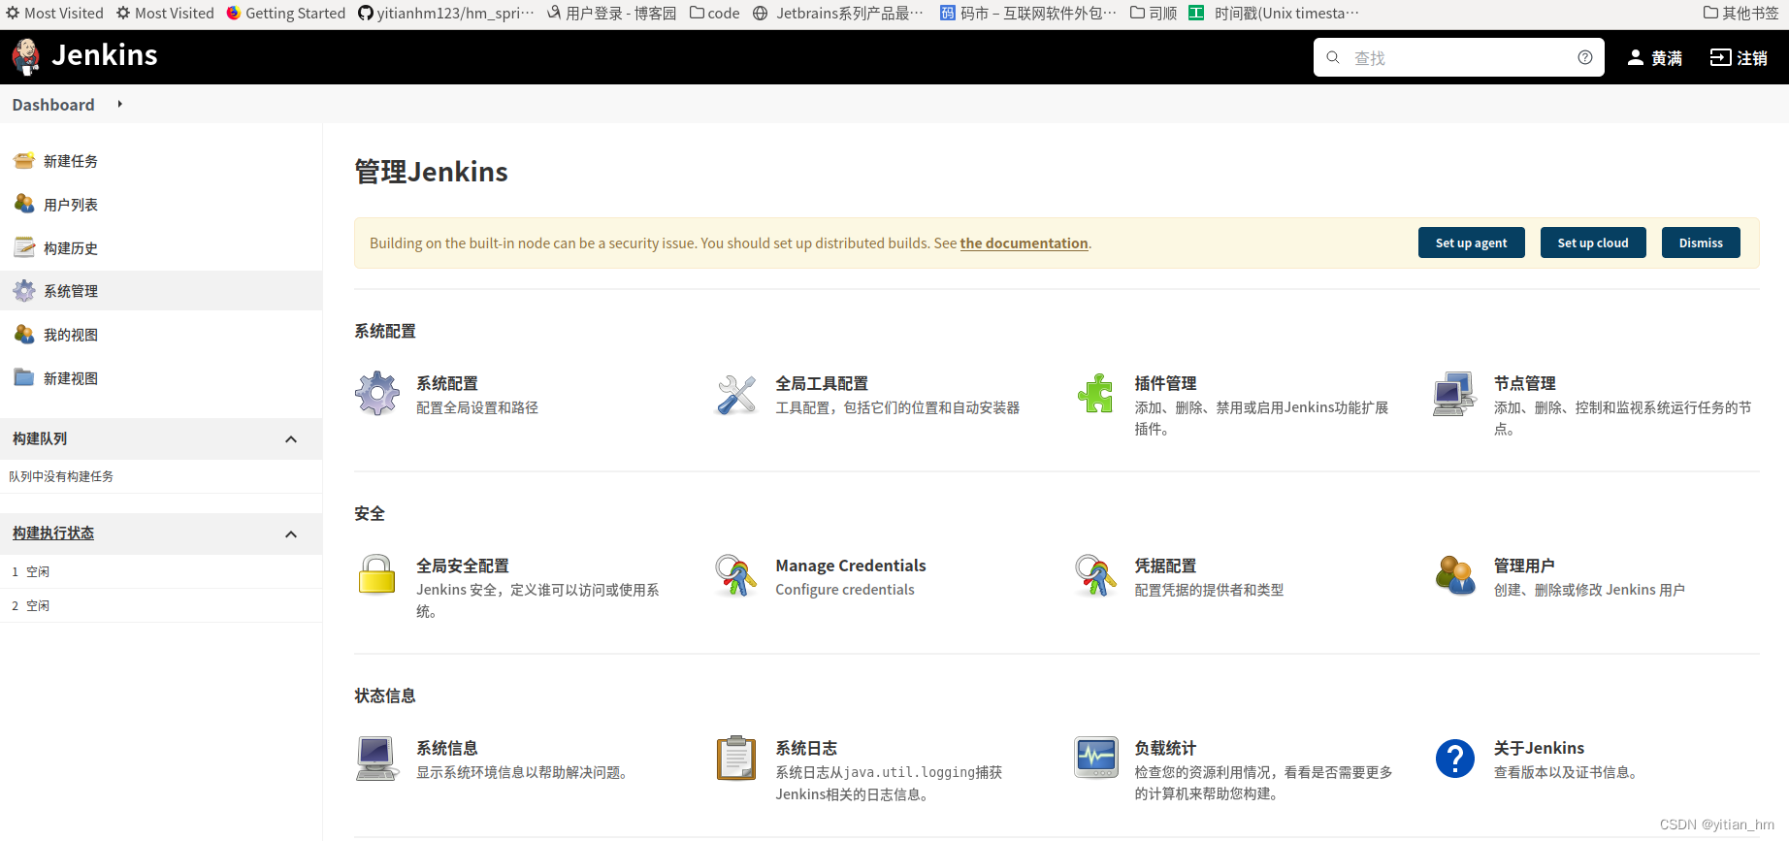The height and width of the screenshot is (841, 1789).
Task: Open the 全局安全配置 padlock icon
Action: click(377, 574)
